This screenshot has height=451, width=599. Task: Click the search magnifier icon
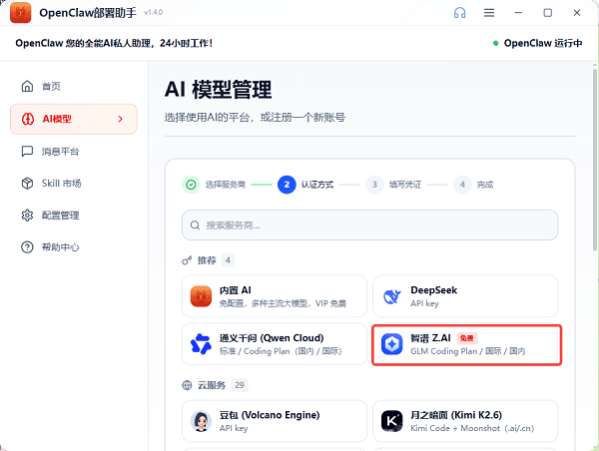point(195,225)
